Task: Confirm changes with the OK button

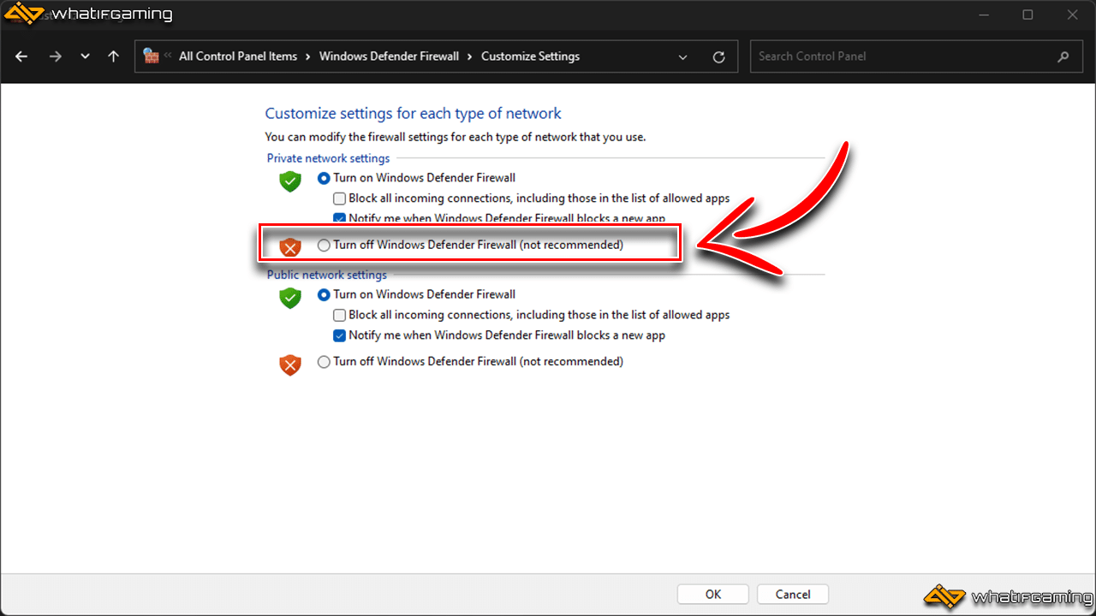Action: tap(713, 595)
